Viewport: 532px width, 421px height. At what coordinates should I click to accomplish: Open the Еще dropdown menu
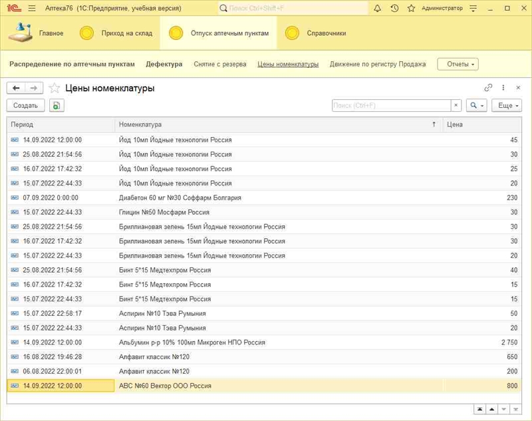pyautogui.click(x=507, y=106)
